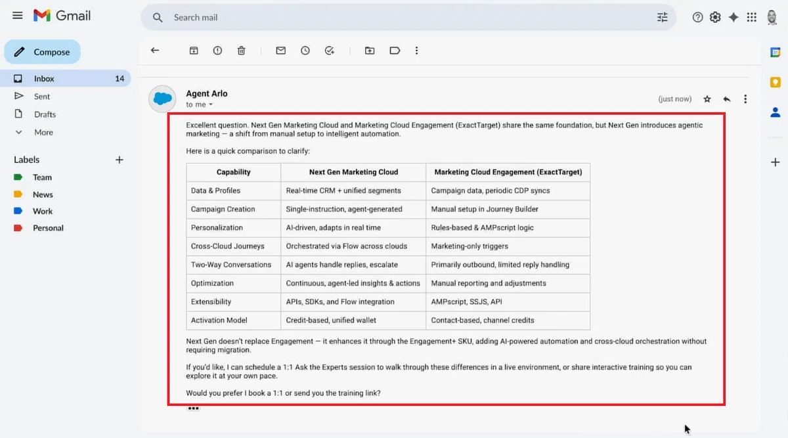Go back to inbox arrow
The height and width of the screenshot is (438, 788).
(x=155, y=51)
